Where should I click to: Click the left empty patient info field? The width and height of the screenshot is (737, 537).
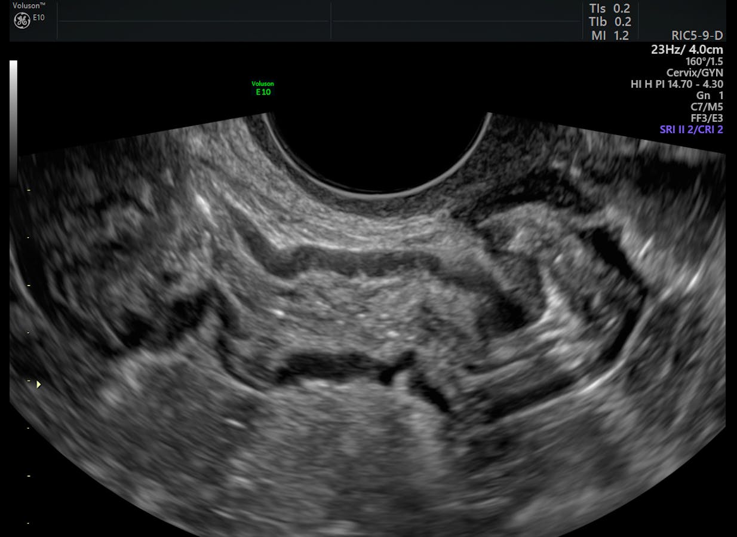[192, 21]
